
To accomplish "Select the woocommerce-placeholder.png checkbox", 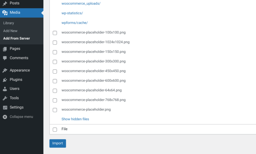I will [55, 110].
